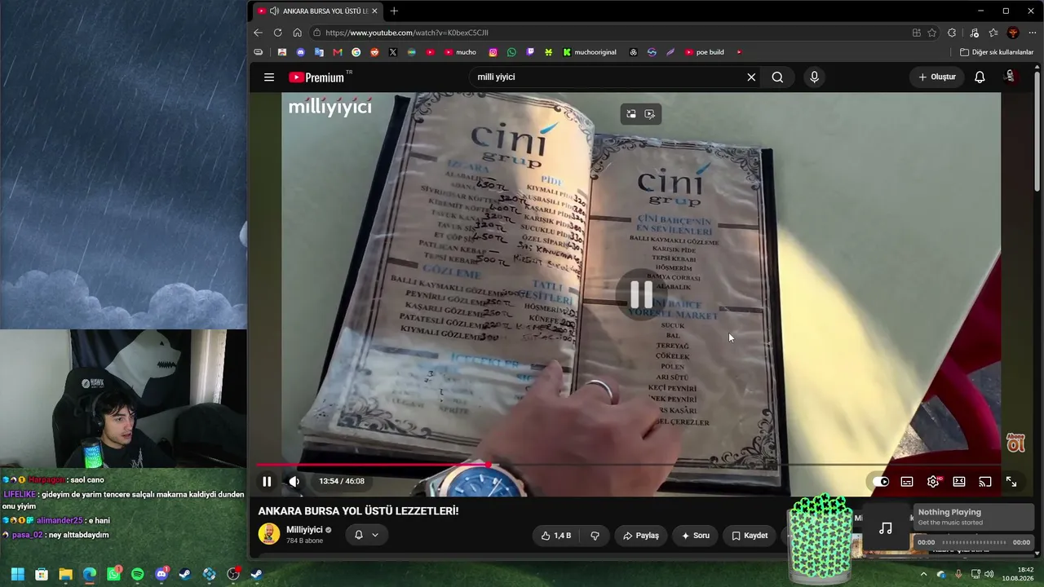The image size is (1044, 587).
Task: Bookmark this page with the star icon
Action: click(x=932, y=33)
